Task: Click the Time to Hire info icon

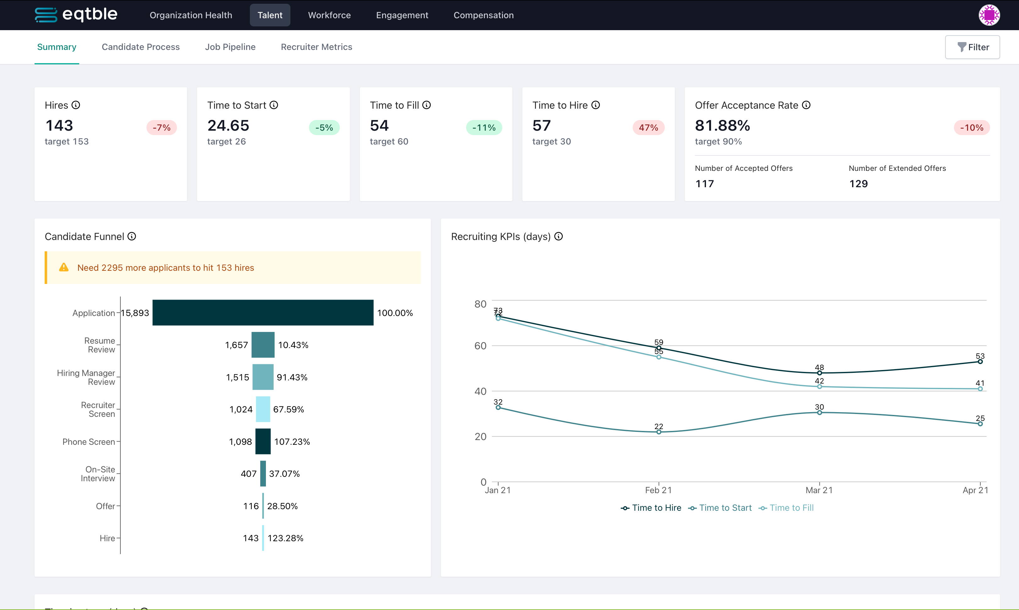Action: click(x=595, y=105)
